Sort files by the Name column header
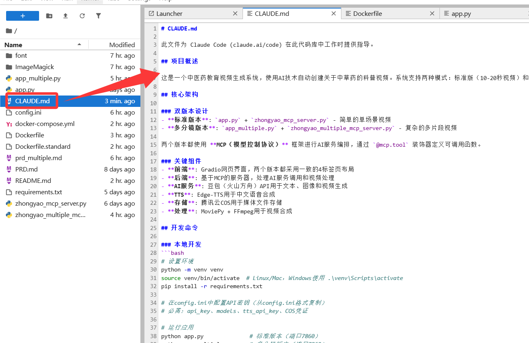The height and width of the screenshot is (343, 529). click(x=44, y=45)
